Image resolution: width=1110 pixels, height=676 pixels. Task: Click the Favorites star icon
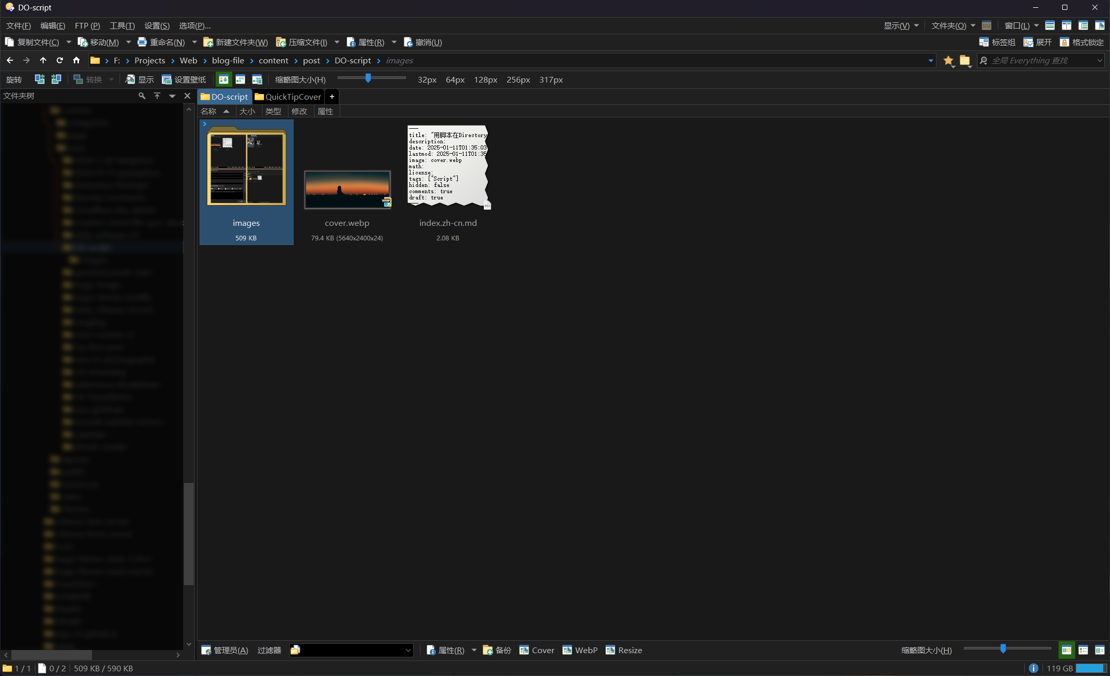[x=948, y=61]
